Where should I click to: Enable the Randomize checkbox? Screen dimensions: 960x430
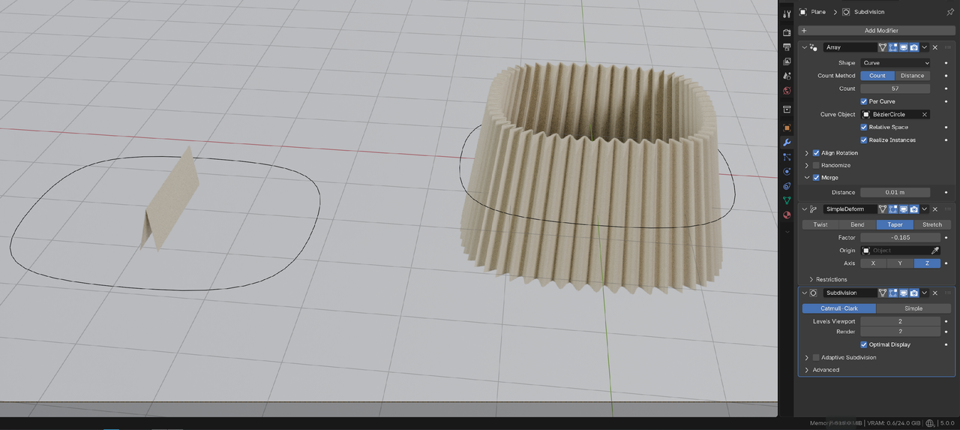tap(816, 165)
